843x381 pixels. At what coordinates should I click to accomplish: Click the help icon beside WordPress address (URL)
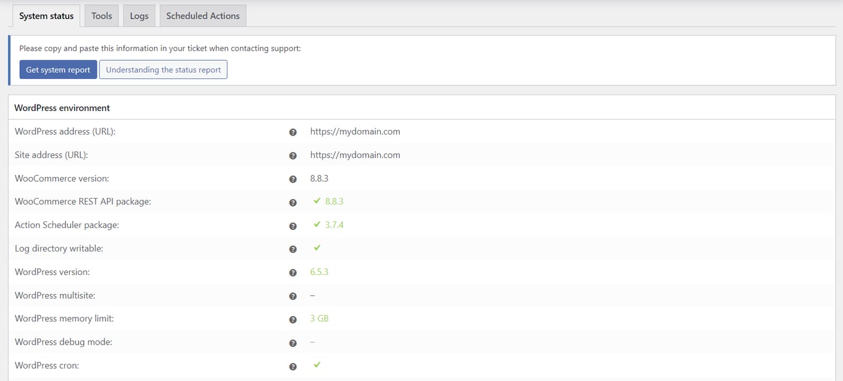(x=293, y=132)
